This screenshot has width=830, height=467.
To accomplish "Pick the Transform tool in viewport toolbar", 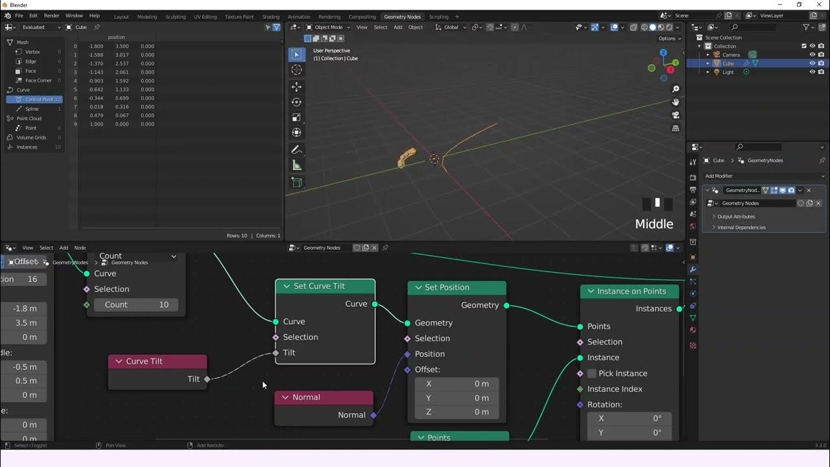I will tap(296, 132).
